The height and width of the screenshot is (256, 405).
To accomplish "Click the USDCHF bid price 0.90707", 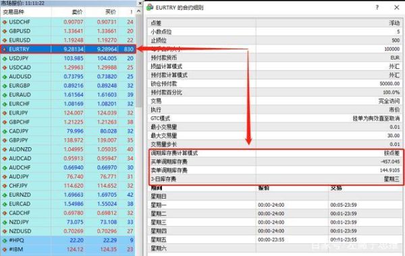I will (74, 22).
